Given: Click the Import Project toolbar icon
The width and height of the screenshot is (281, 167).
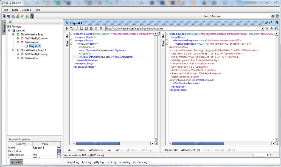Looking at the screenshot, I should (x=9, y=16).
